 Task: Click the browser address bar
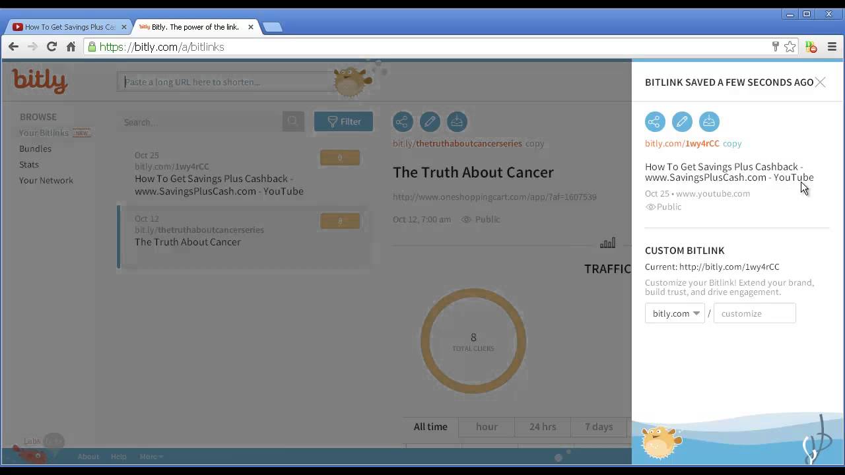pos(428,47)
